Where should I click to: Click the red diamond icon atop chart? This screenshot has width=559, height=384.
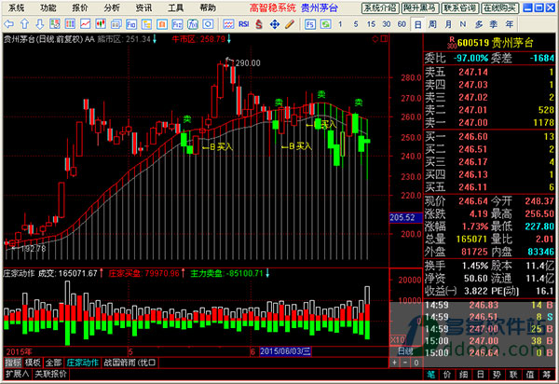pos(375,39)
